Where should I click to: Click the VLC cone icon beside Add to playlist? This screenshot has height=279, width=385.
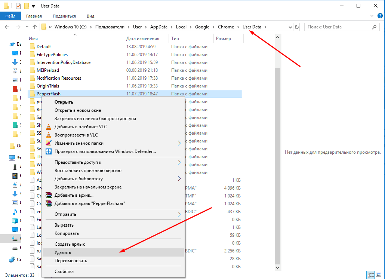click(x=49, y=127)
